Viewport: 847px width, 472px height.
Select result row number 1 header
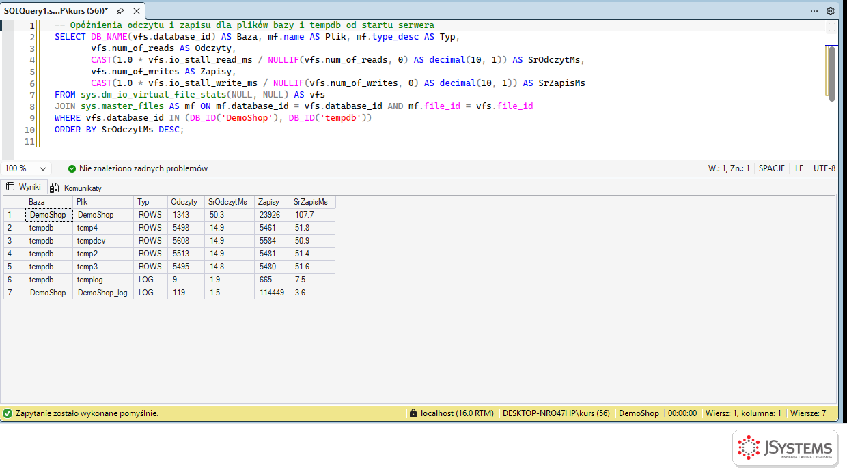(14, 215)
